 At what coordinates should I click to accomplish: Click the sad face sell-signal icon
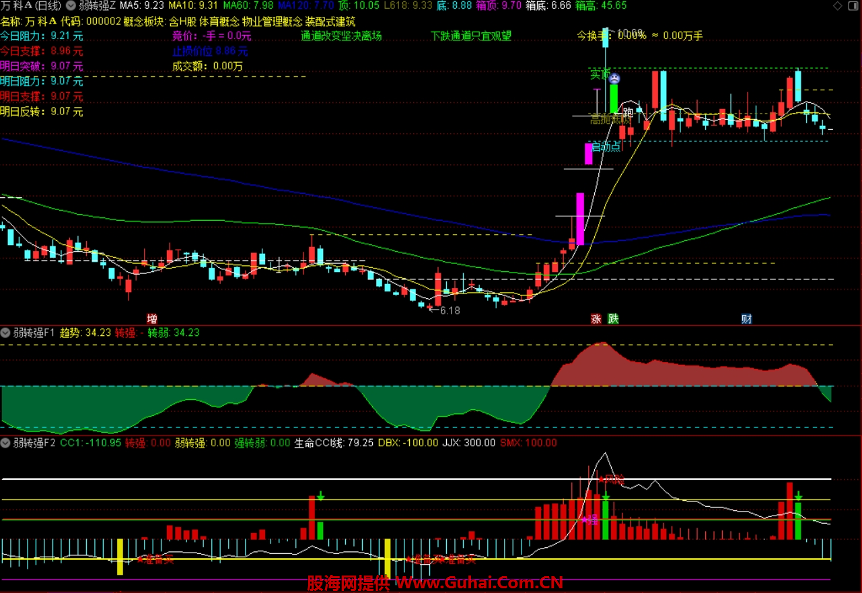click(614, 79)
